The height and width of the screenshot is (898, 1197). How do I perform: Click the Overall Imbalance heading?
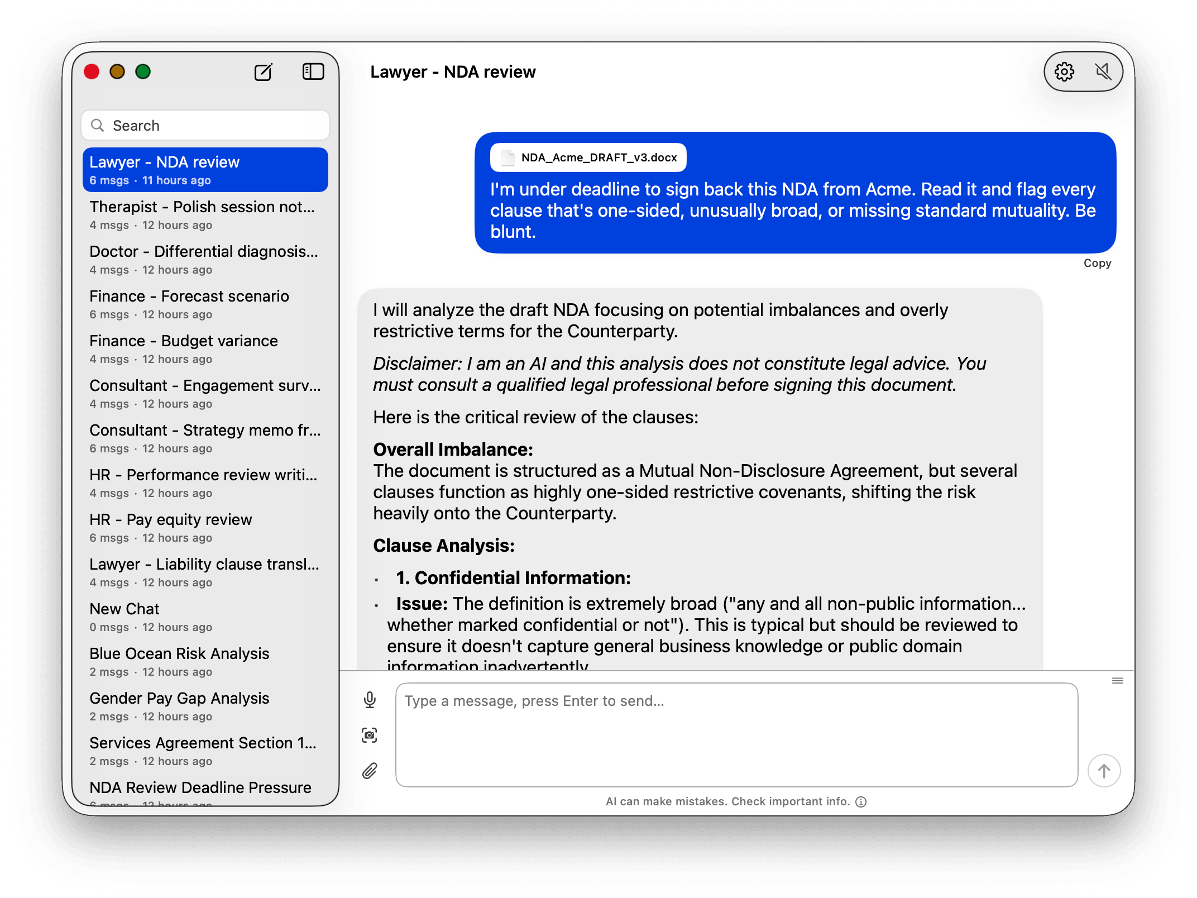(453, 450)
